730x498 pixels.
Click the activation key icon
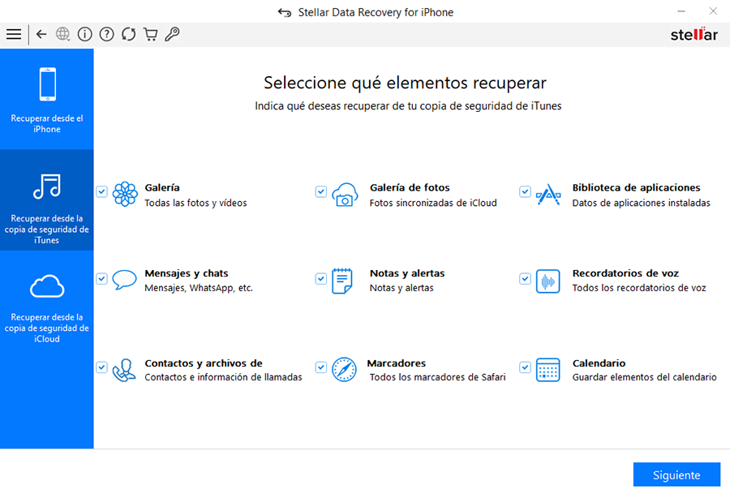pos(172,34)
